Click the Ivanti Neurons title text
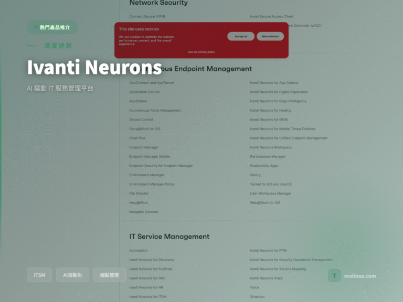The height and width of the screenshot is (302, 403). (94, 67)
